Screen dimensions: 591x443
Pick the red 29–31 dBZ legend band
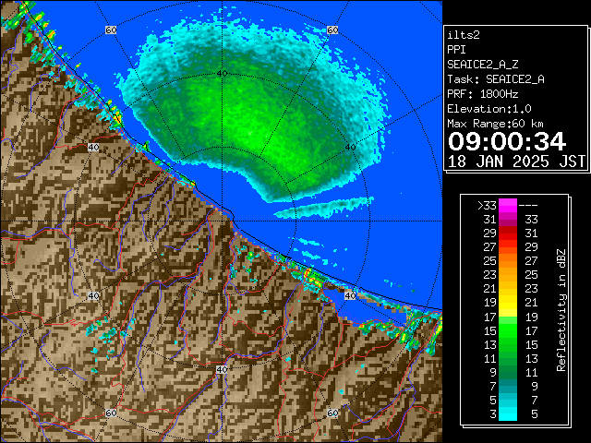click(508, 233)
